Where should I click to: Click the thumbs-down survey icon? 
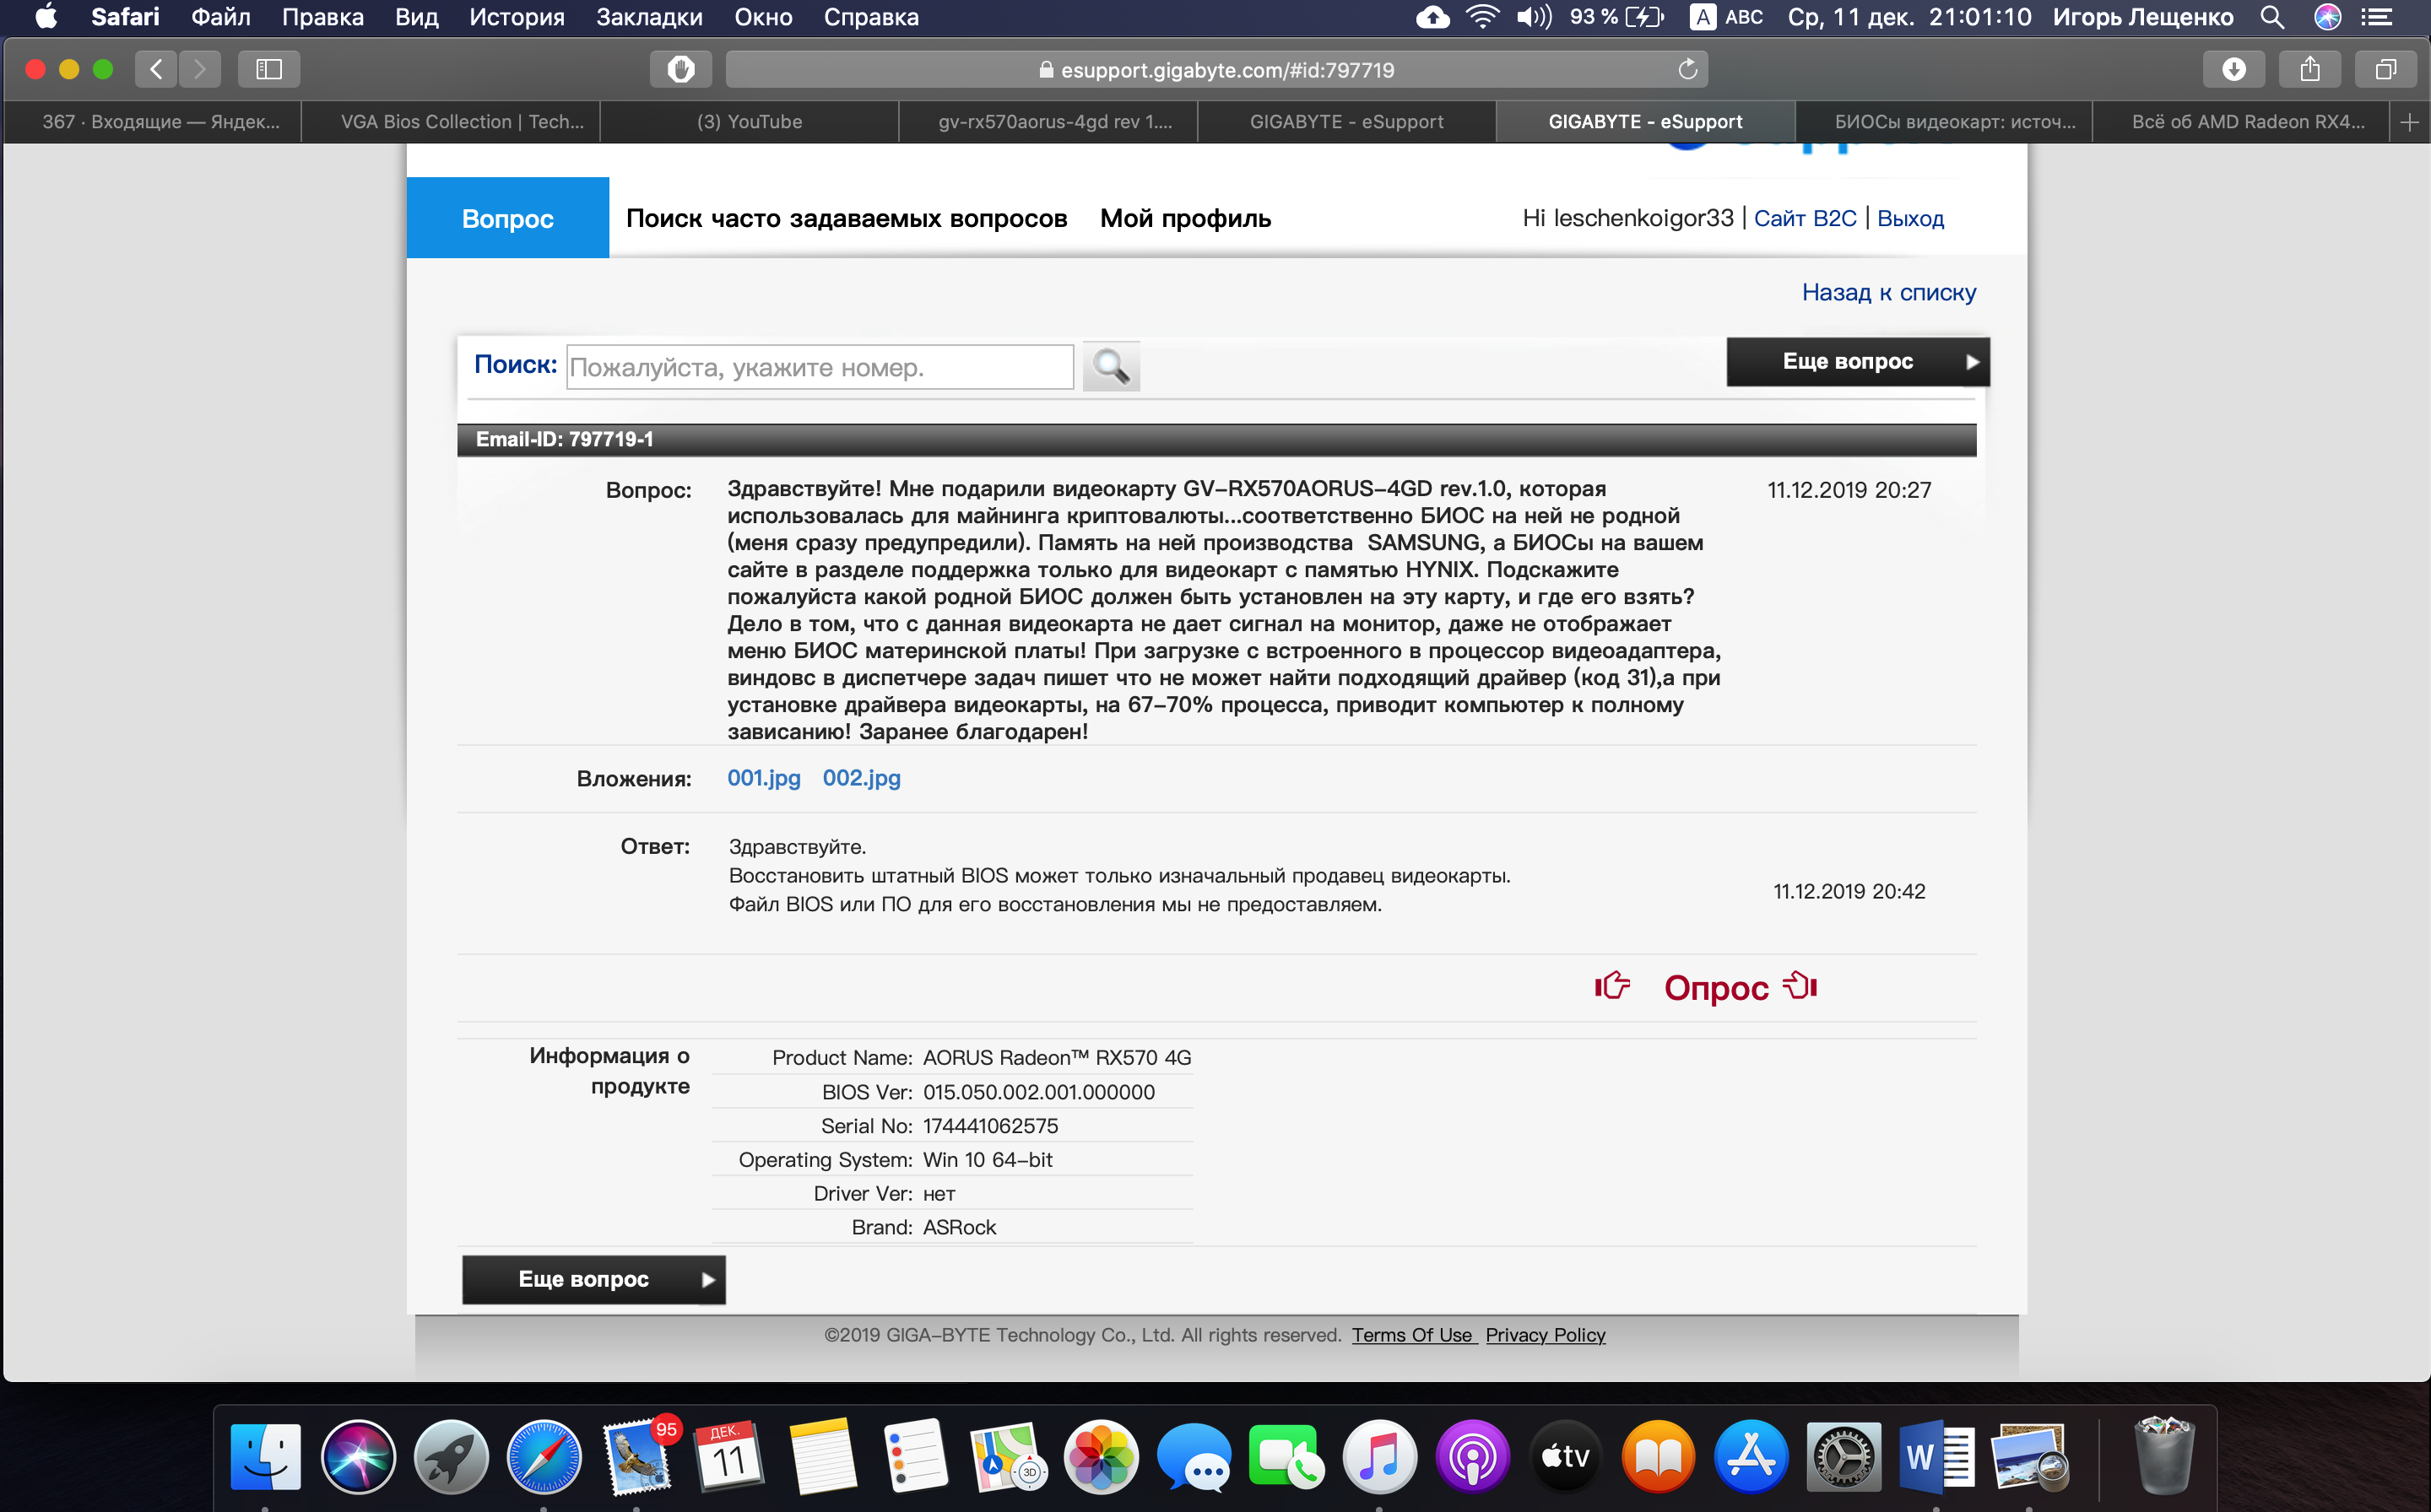[1800, 986]
